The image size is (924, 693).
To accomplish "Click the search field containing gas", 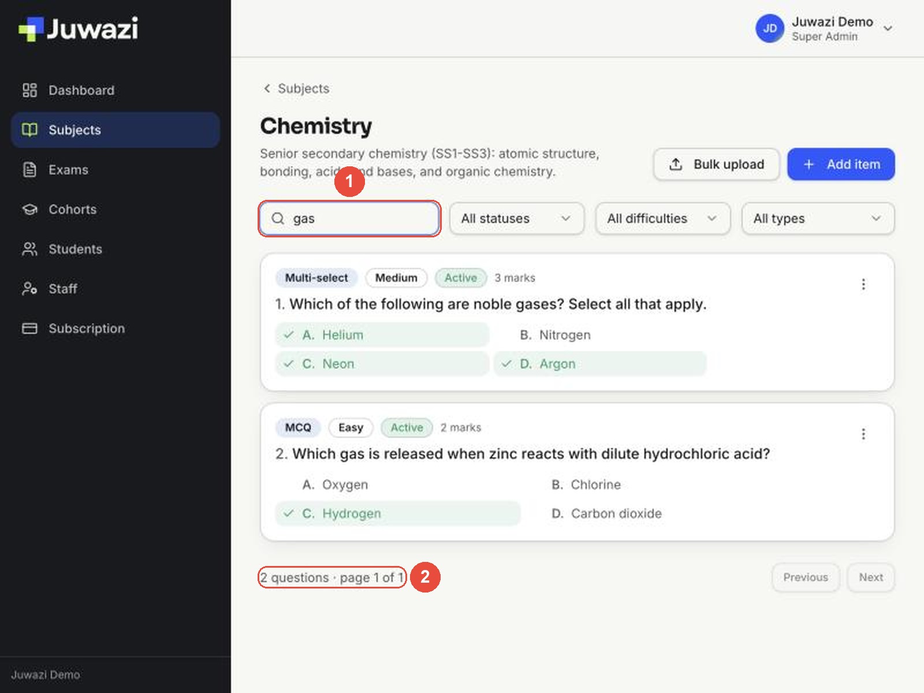I will click(349, 218).
